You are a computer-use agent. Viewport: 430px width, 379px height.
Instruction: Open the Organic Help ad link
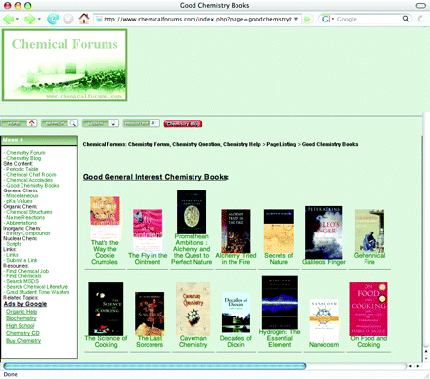coord(21,312)
